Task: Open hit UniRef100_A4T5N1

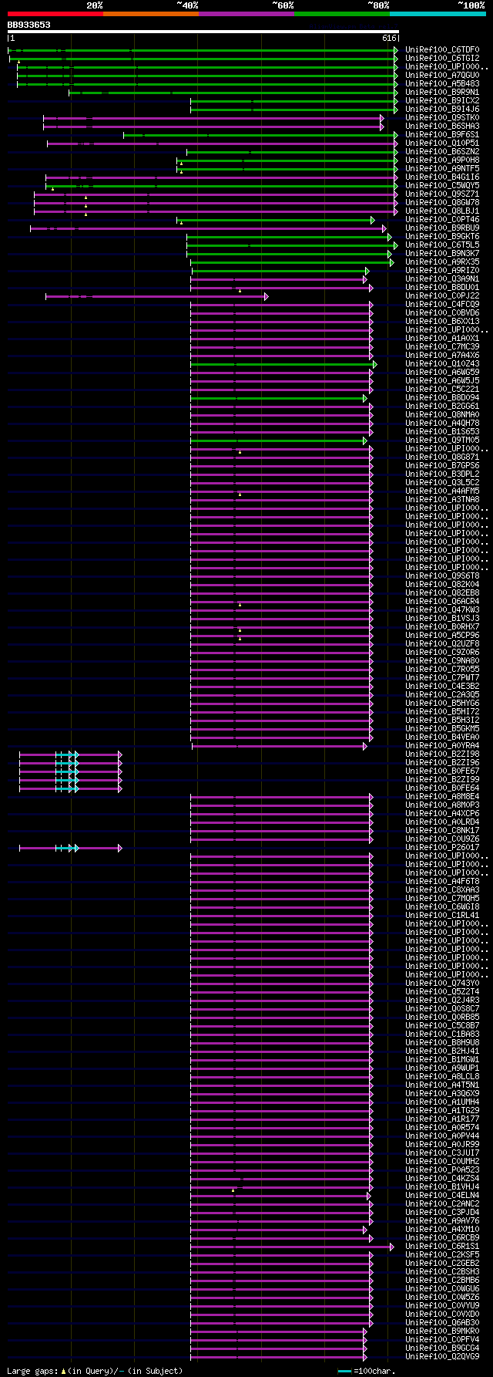Action: [x=443, y=1085]
